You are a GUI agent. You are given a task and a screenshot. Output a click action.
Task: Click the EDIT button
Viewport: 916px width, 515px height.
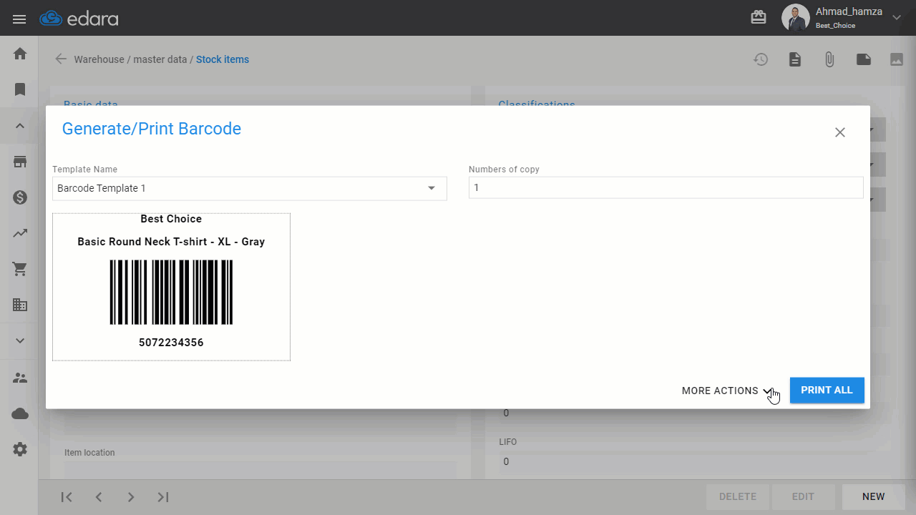(803, 496)
